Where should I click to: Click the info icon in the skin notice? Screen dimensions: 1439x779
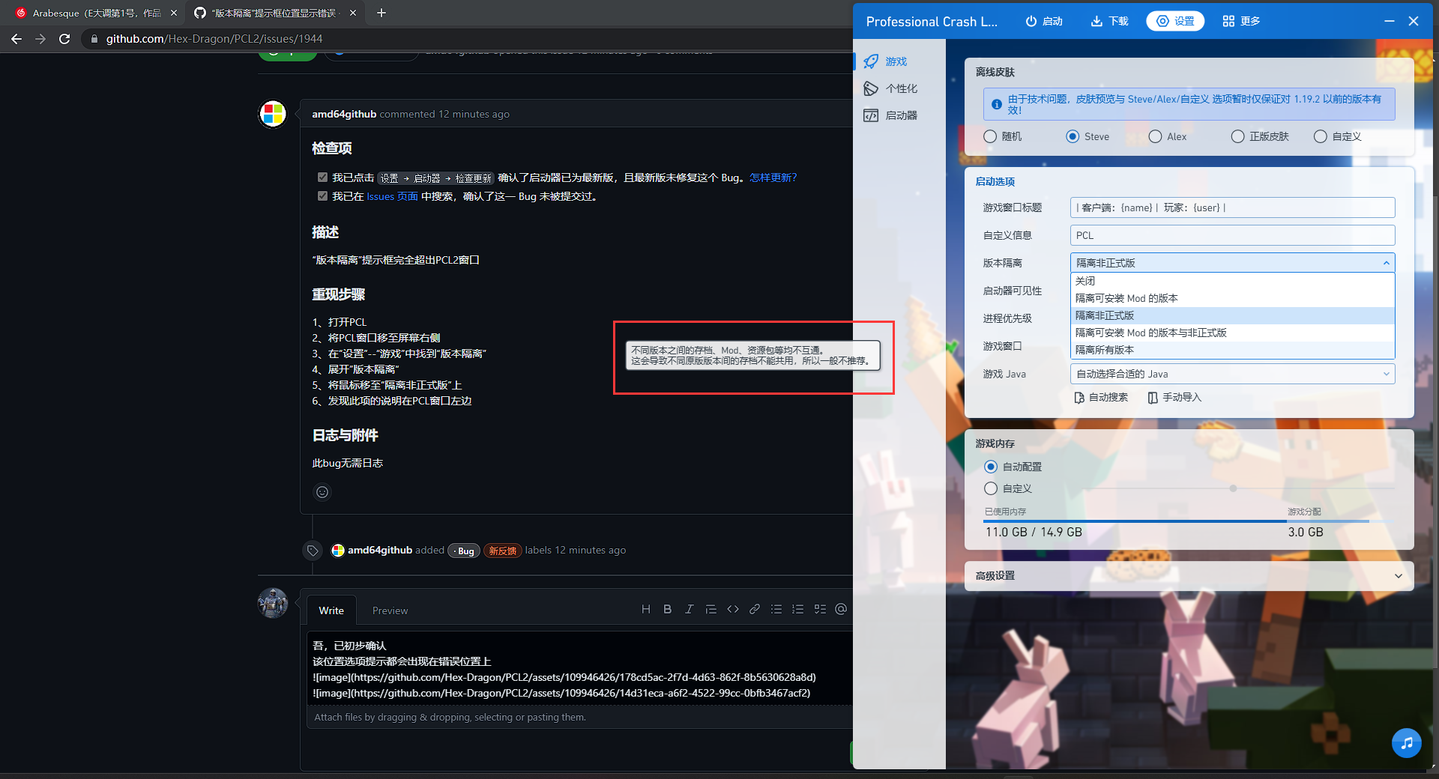tap(997, 104)
